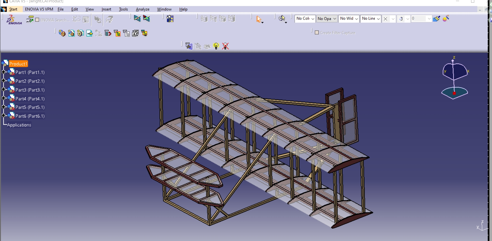Click the connect-to-ENOVIA arrow icon
Screen dimensions: 492x241
(30, 19)
